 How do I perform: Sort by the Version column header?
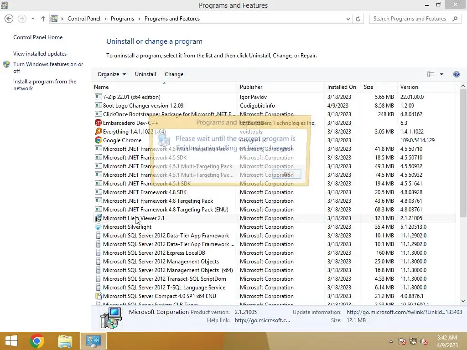tap(426, 87)
